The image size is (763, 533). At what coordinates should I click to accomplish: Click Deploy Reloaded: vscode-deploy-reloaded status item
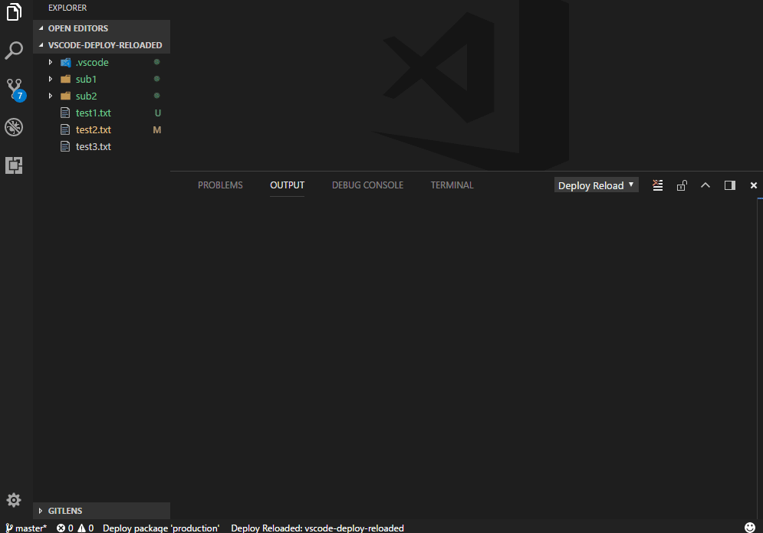point(317,528)
